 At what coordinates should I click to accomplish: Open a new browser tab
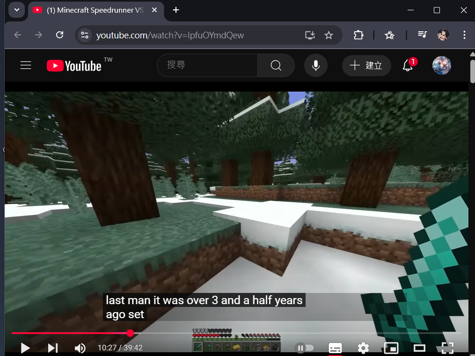coord(175,10)
